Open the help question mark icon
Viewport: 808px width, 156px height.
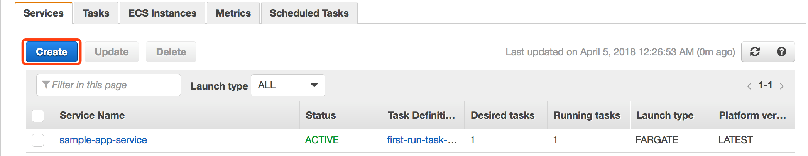point(781,52)
